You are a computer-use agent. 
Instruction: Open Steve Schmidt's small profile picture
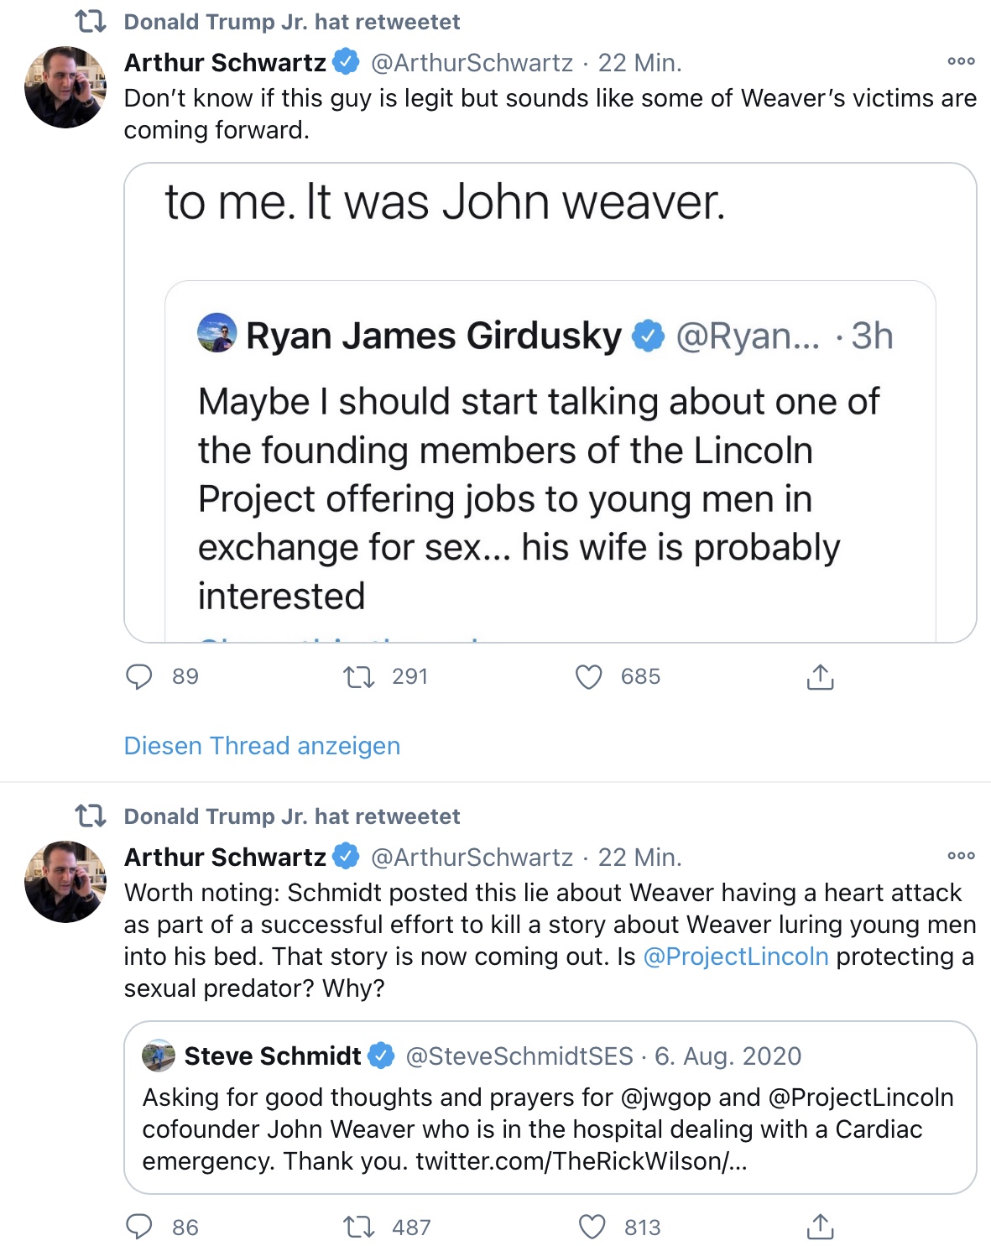pyautogui.click(x=159, y=1056)
